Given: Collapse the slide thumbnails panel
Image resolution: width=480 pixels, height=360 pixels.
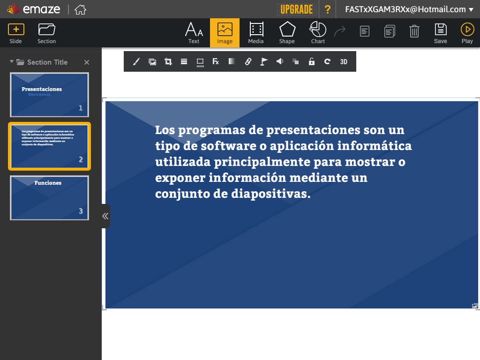Looking at the screenshot, I should tap(105, 216).
